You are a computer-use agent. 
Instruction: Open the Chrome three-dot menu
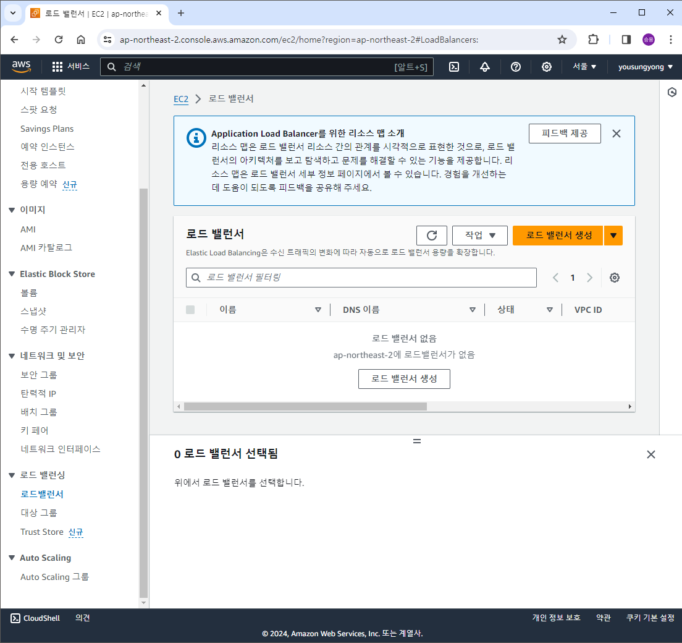coord(670,40)
